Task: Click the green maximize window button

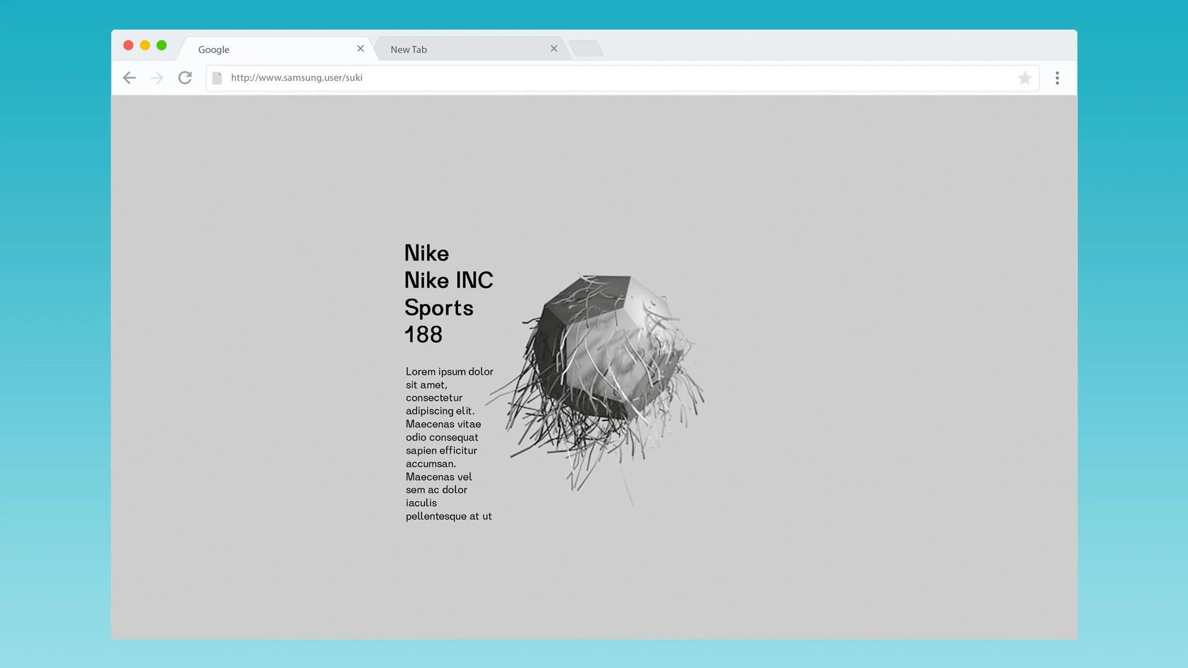Action: 161,45
